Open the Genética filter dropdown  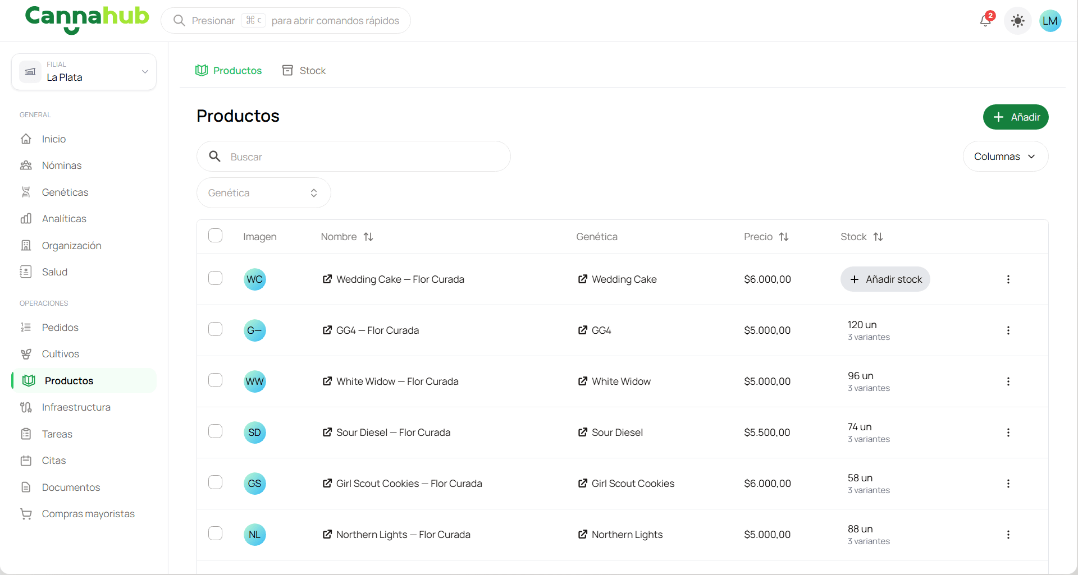pyautogui.click(x=263, y=193)
